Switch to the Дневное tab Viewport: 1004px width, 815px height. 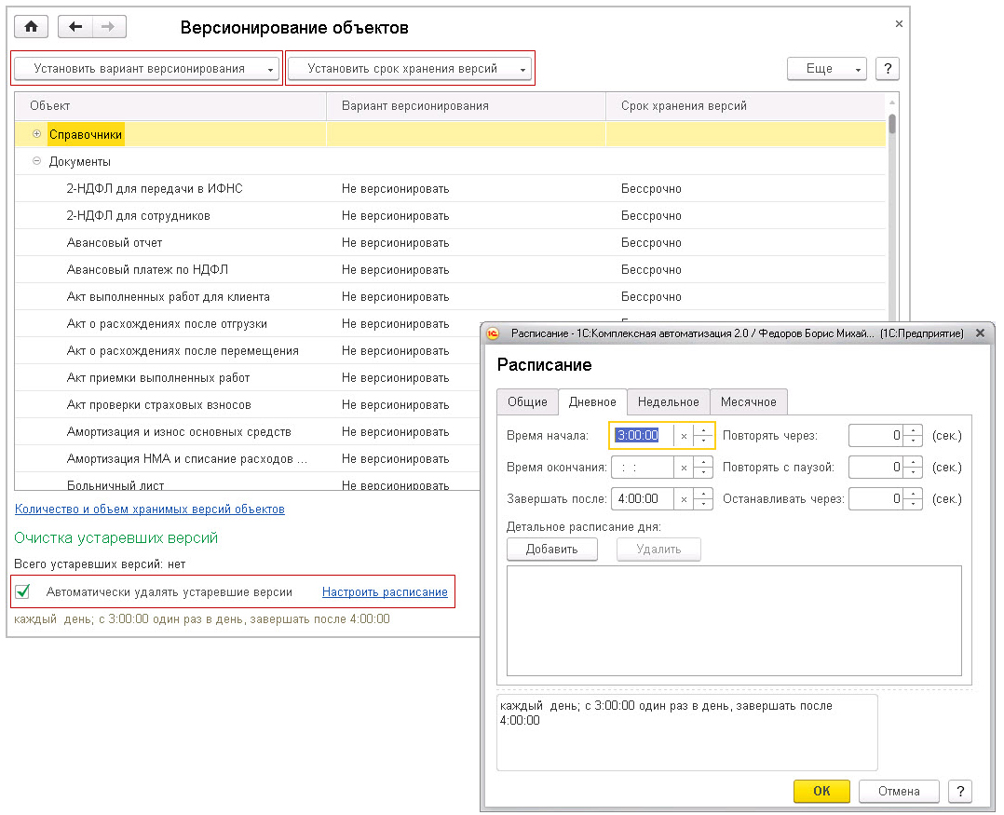click(592, 402)
